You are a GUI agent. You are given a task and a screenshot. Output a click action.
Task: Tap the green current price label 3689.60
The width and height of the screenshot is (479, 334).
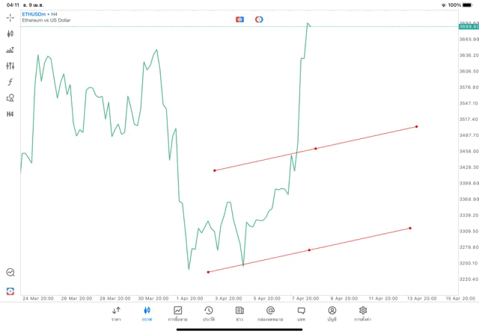click(468, 27)
